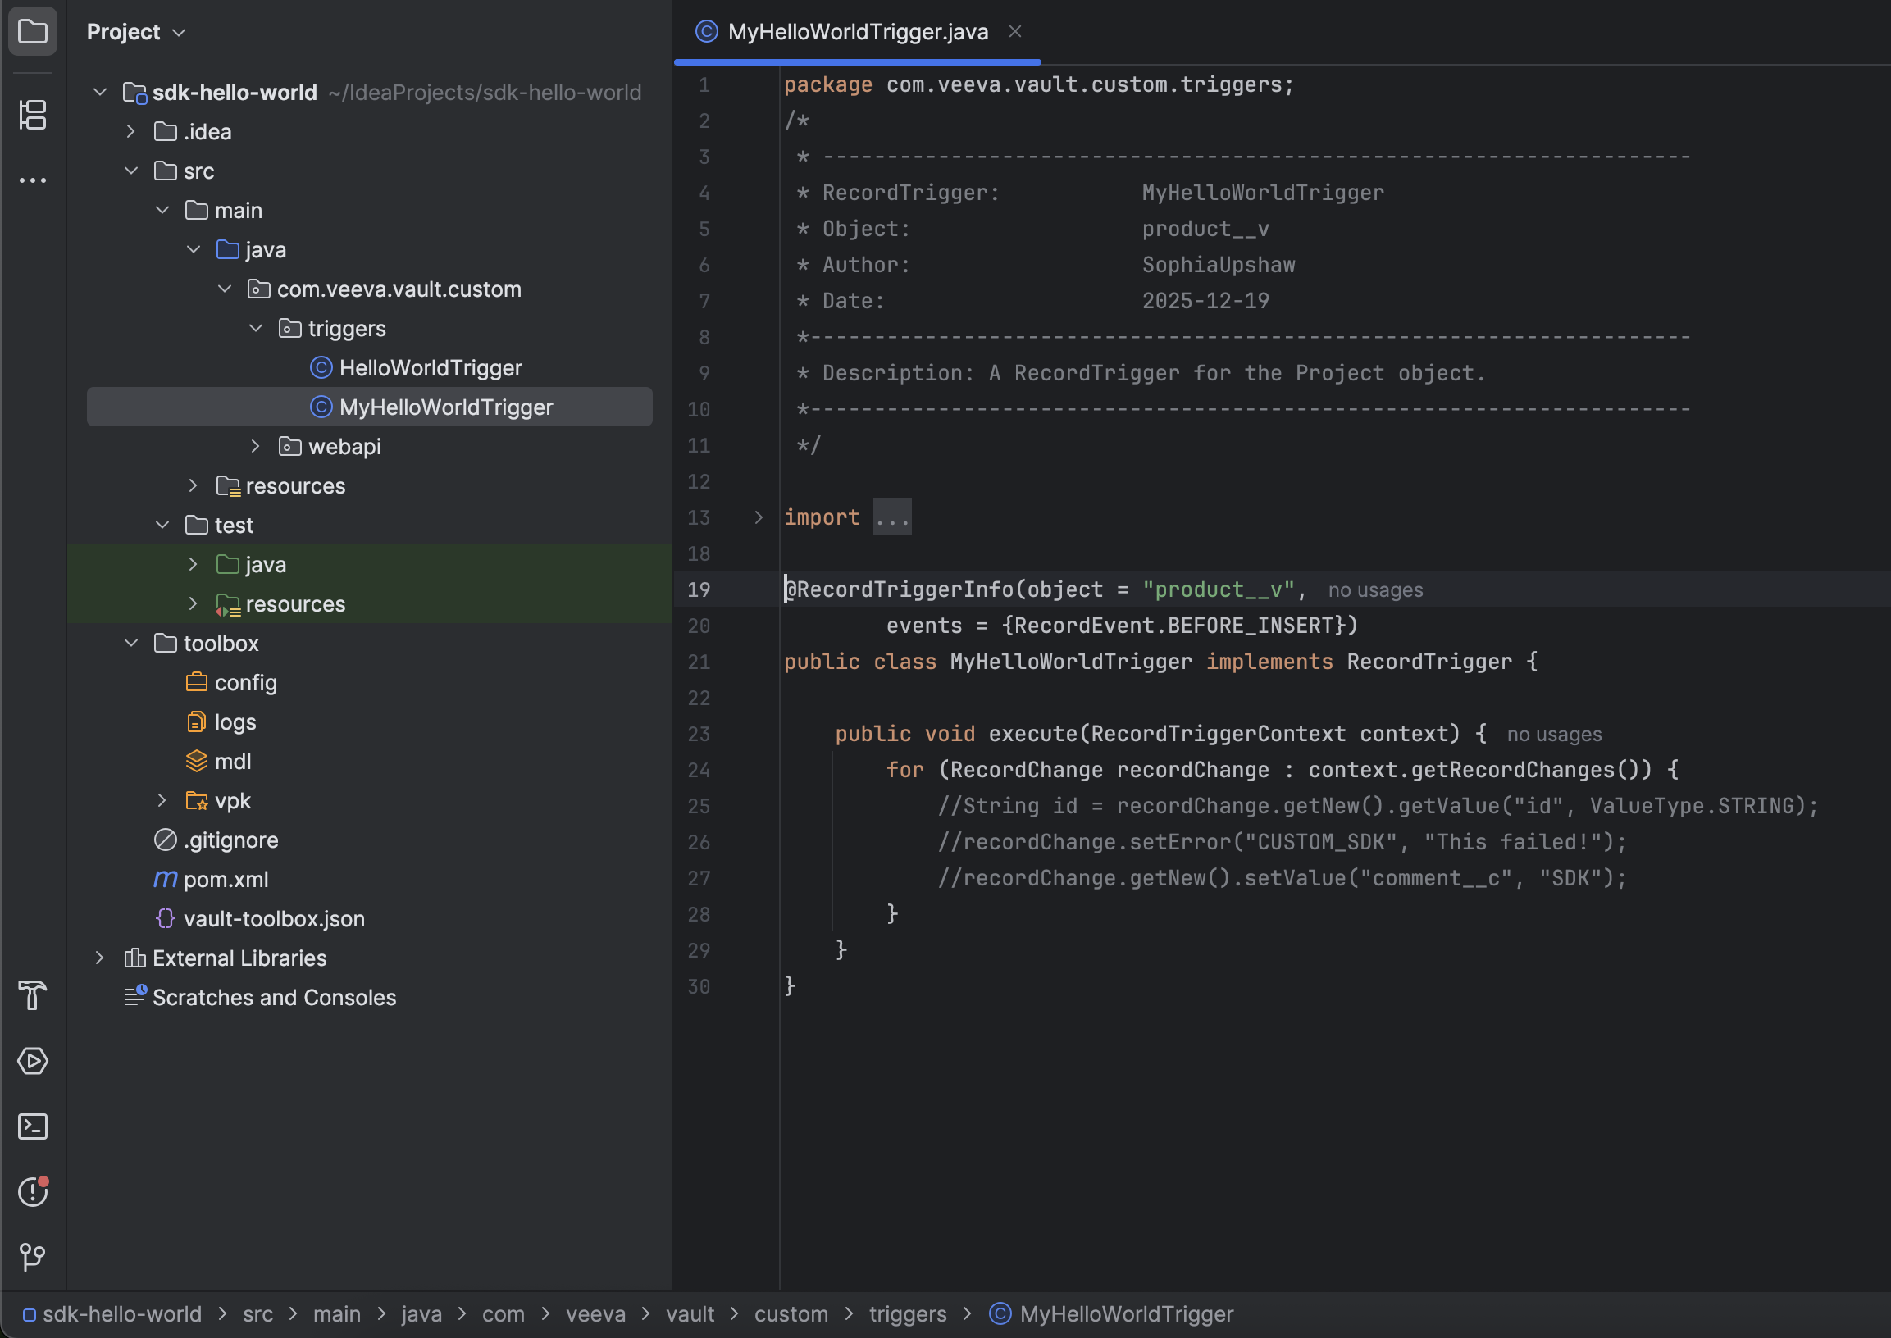
Task: Close the MyHelloWorldTrigger.java editor tab
Action: pyautogui.click(x=1015, y=31)
